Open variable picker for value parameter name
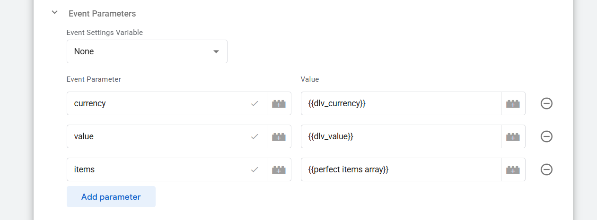 [279, 136]
